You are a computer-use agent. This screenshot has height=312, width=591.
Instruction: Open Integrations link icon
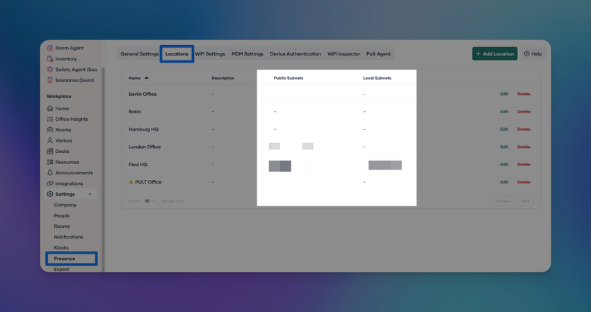tap(50, 183)
